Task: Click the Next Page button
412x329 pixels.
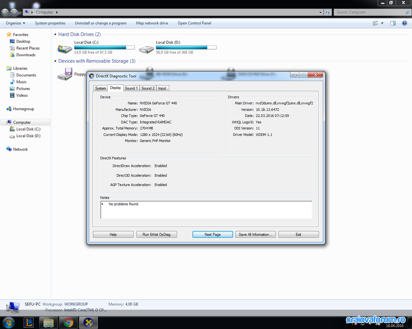Action: point(213,235)
